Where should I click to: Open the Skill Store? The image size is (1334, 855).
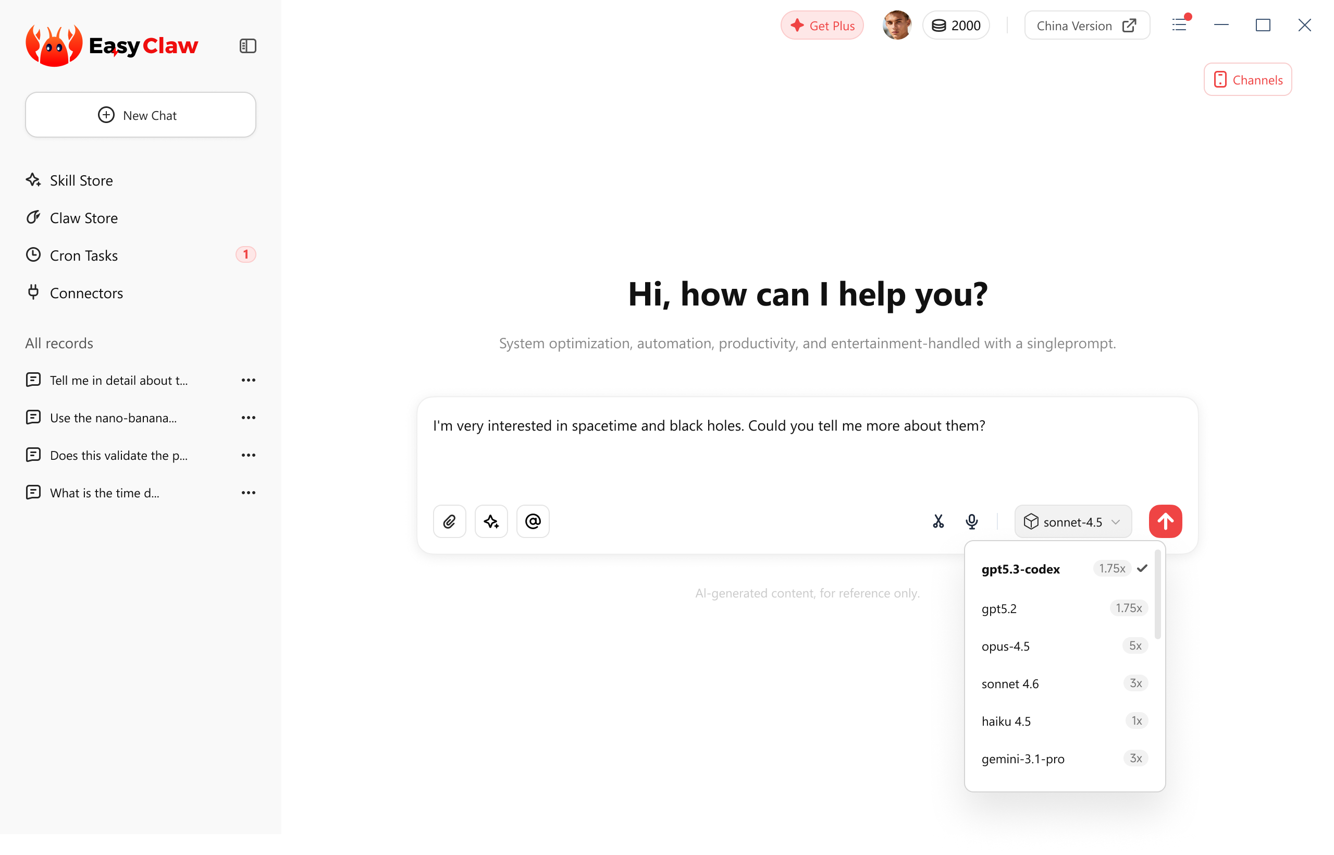point(69,180)
